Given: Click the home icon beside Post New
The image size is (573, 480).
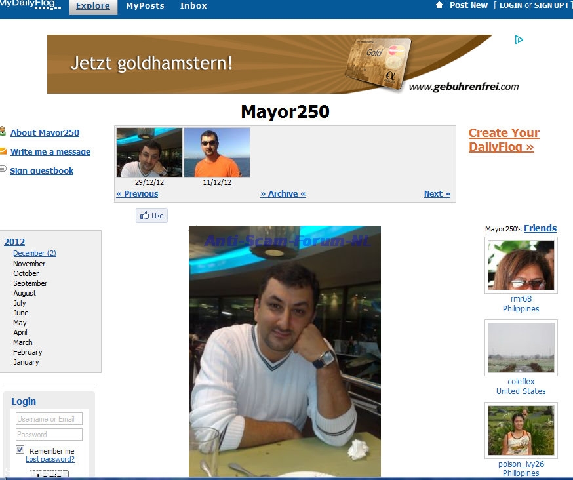Looking at the screenshot, I should (439, 5).
